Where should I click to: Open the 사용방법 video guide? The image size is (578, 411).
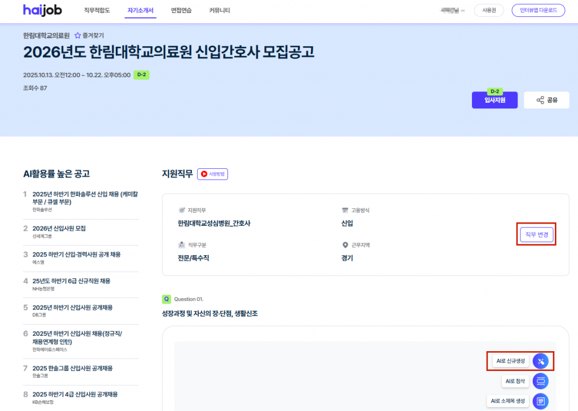[x=212, y=174]
